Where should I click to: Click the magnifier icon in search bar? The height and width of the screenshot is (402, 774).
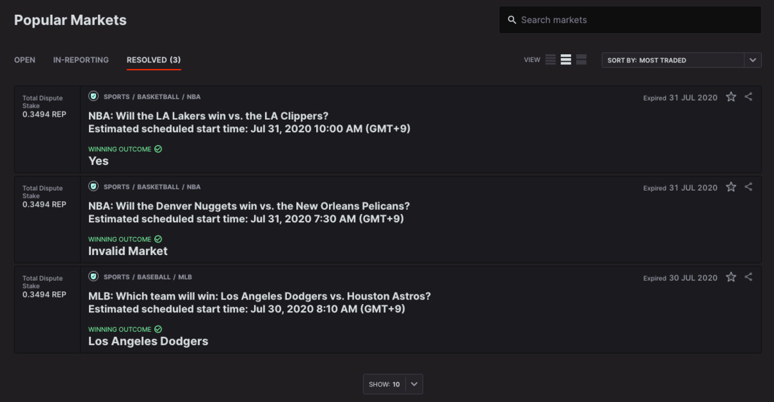(512, 20)
